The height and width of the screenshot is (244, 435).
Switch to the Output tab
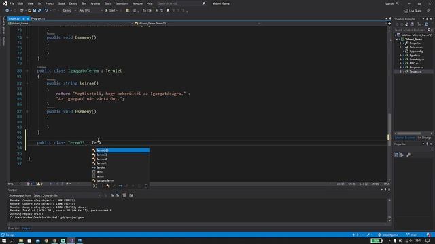tap(26, 228)
